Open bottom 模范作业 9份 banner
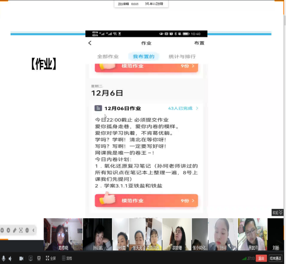 146,200
